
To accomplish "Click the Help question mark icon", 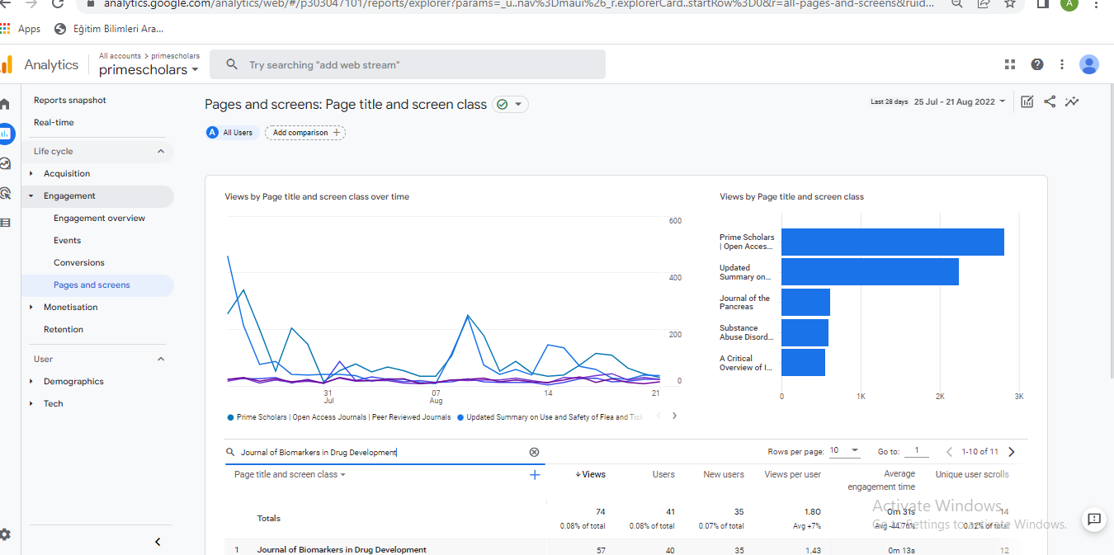I will point(1037,64).
